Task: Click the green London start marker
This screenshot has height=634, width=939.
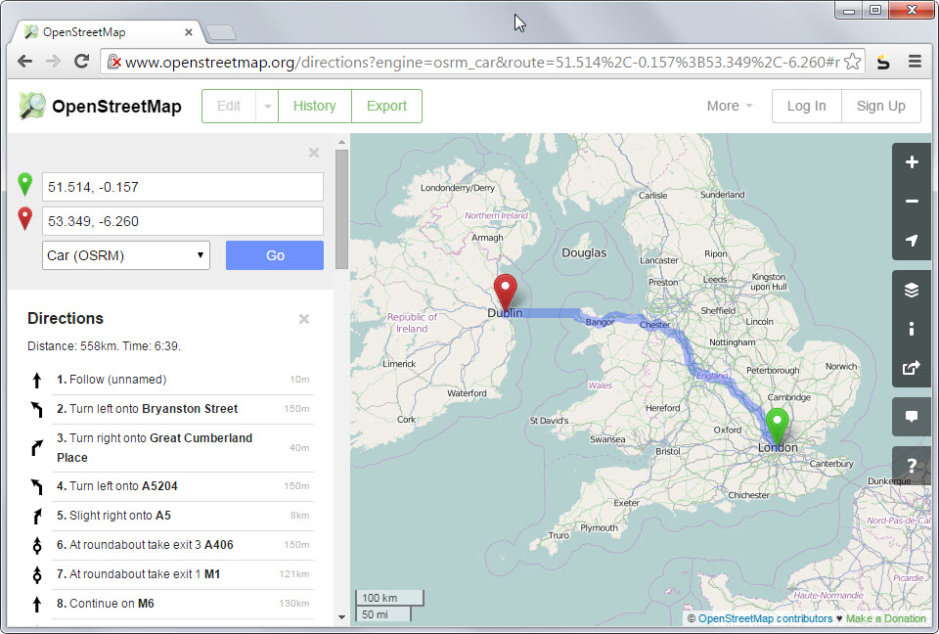Action: [777, 426]
